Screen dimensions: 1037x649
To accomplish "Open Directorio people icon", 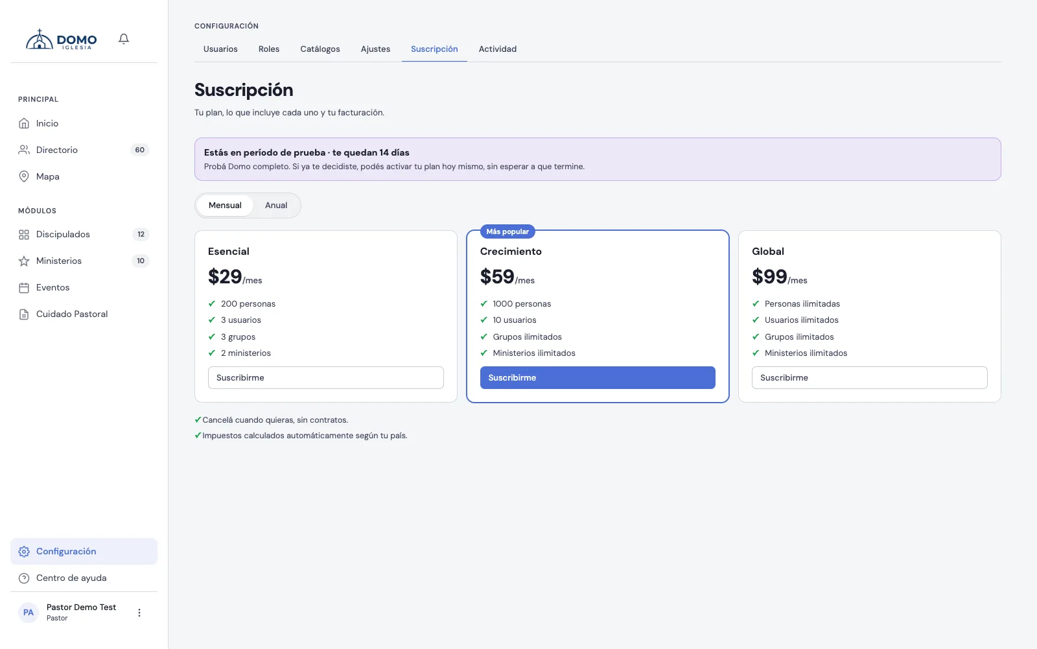I will (24, 150).
